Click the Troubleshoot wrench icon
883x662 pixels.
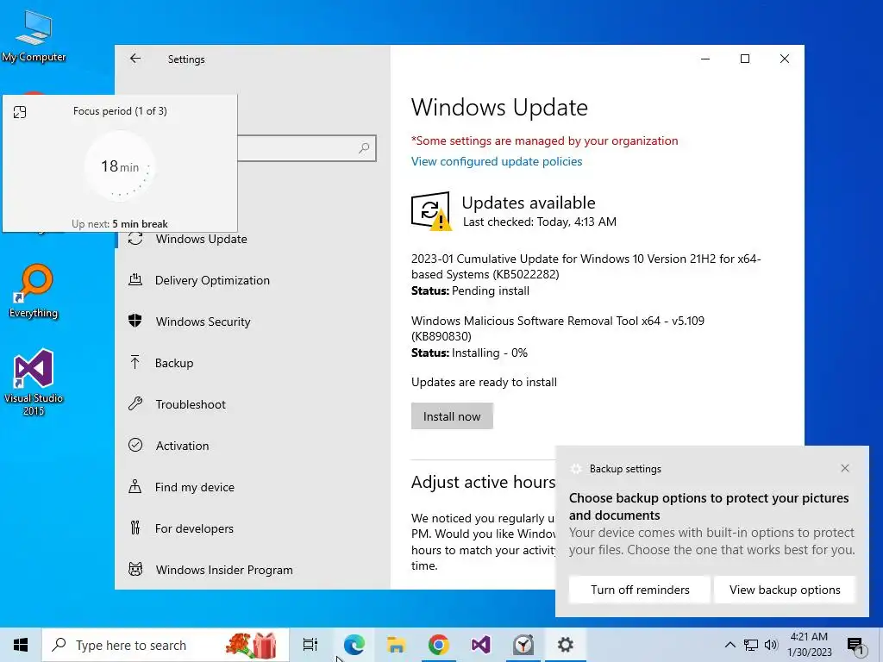click(135, 403)
